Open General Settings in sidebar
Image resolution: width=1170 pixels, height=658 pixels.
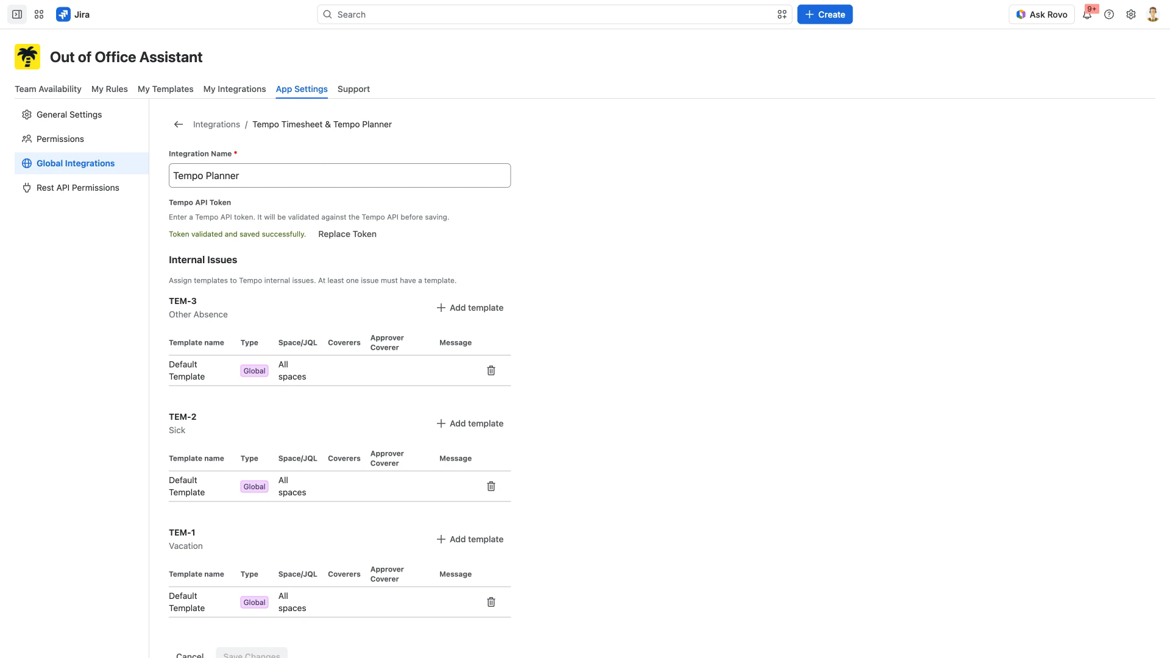82,115
